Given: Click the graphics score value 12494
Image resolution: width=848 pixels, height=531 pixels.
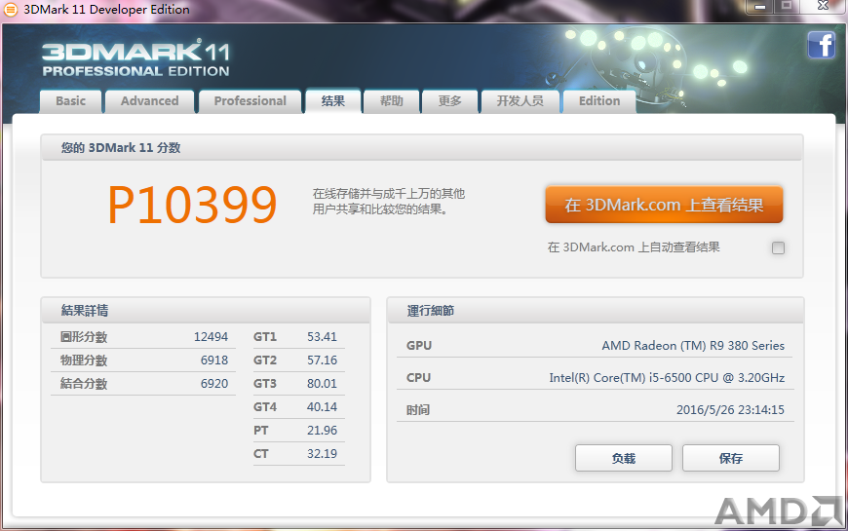Looking at the screenshot, I should pyautogui.click(x=211, y=337).
